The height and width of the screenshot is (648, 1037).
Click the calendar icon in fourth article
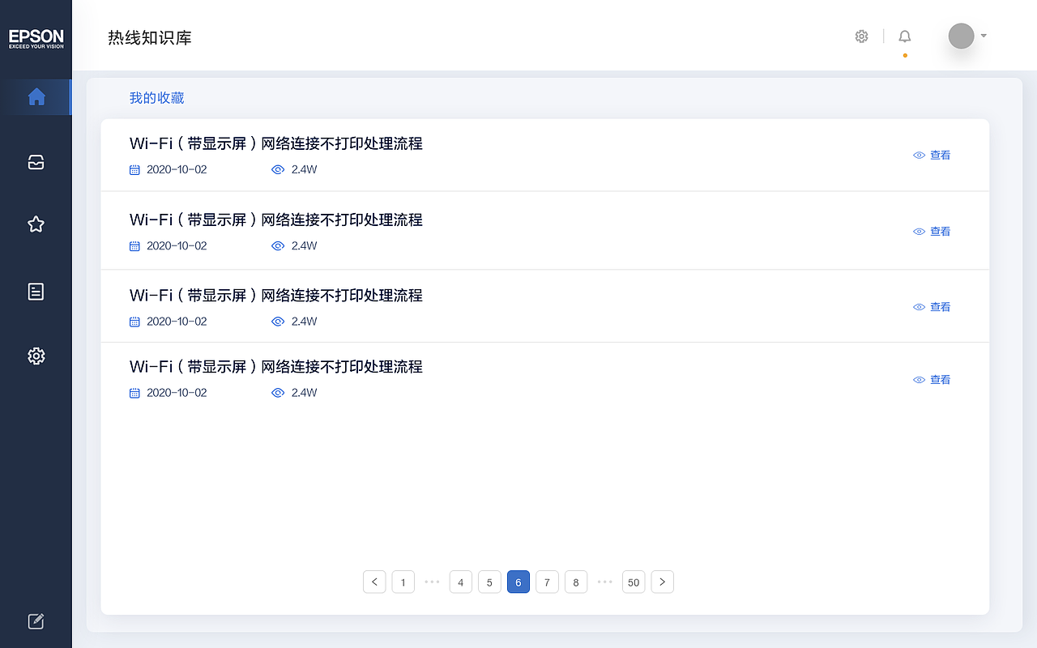pyautogui.click(x=134, y=393)
